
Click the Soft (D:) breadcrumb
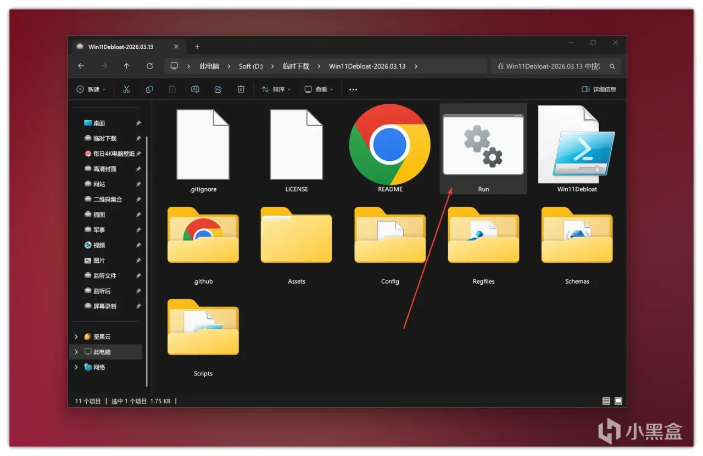point(251,66)
